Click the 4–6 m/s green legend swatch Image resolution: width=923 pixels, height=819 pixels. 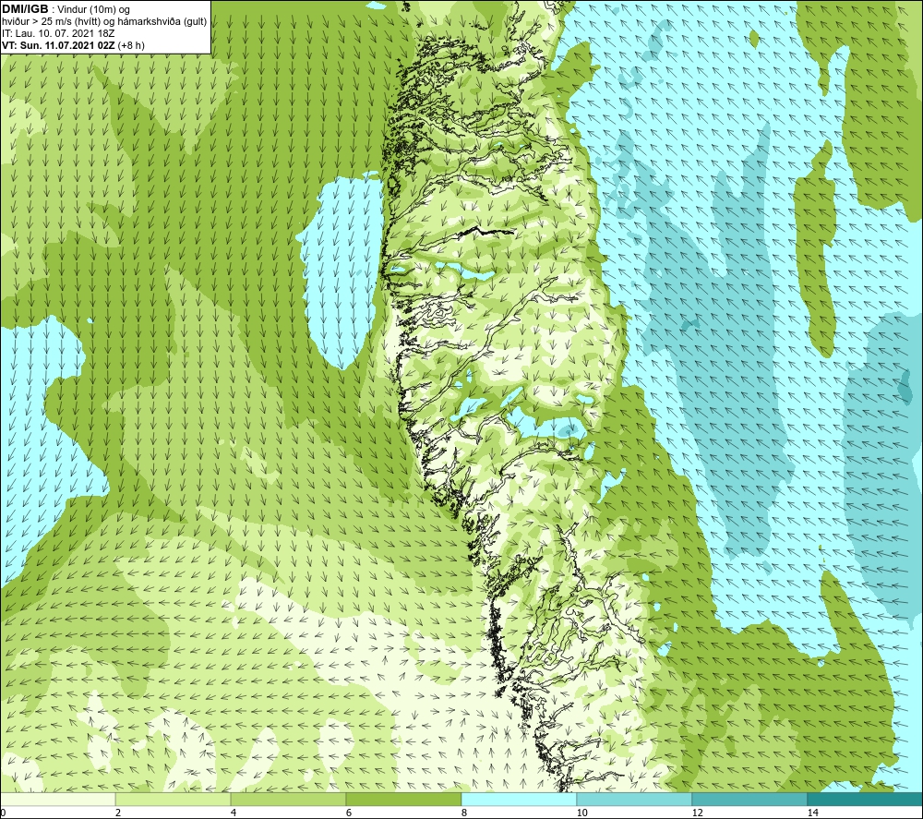click(288, 800)
